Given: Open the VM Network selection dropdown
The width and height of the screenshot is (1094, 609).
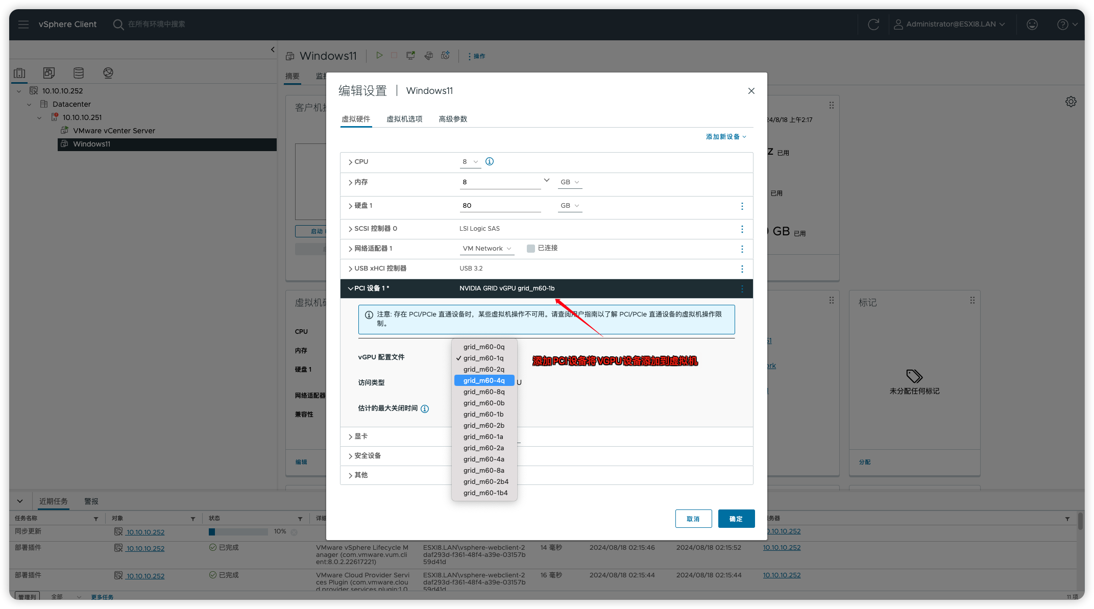Looking at the screenshot, I should tap(487, 249).
